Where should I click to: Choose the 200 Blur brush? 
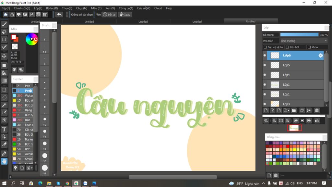(x=23, y=120)
